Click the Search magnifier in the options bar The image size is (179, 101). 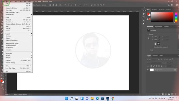(168, 5)
